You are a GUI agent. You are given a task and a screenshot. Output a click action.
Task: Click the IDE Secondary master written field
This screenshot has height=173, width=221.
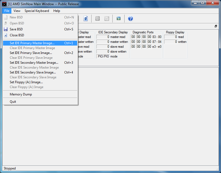(x=103, y=42)
